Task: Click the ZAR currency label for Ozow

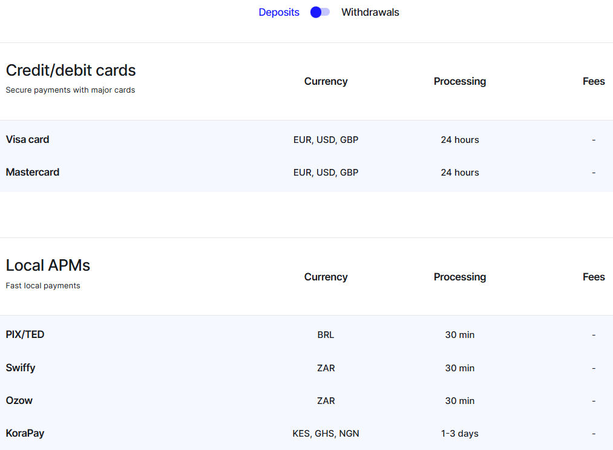Action: (326, 400)
